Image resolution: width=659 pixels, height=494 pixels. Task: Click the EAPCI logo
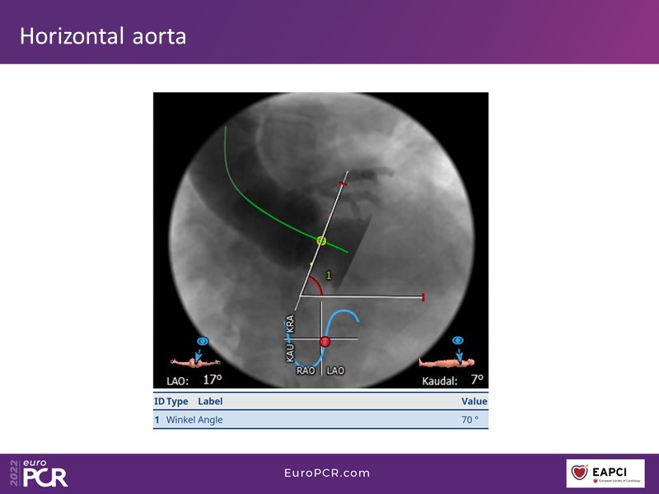605,473
